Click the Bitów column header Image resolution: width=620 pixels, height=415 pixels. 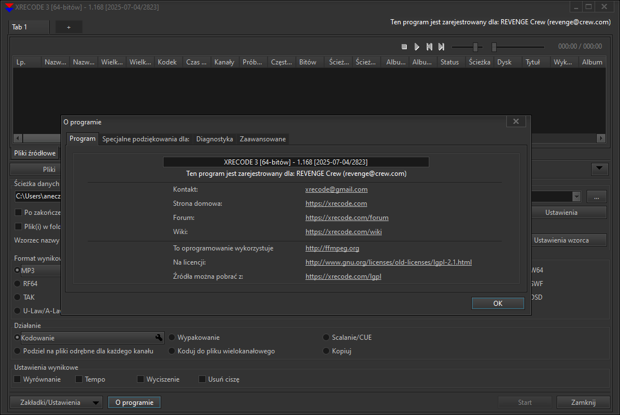click(310, 62)
